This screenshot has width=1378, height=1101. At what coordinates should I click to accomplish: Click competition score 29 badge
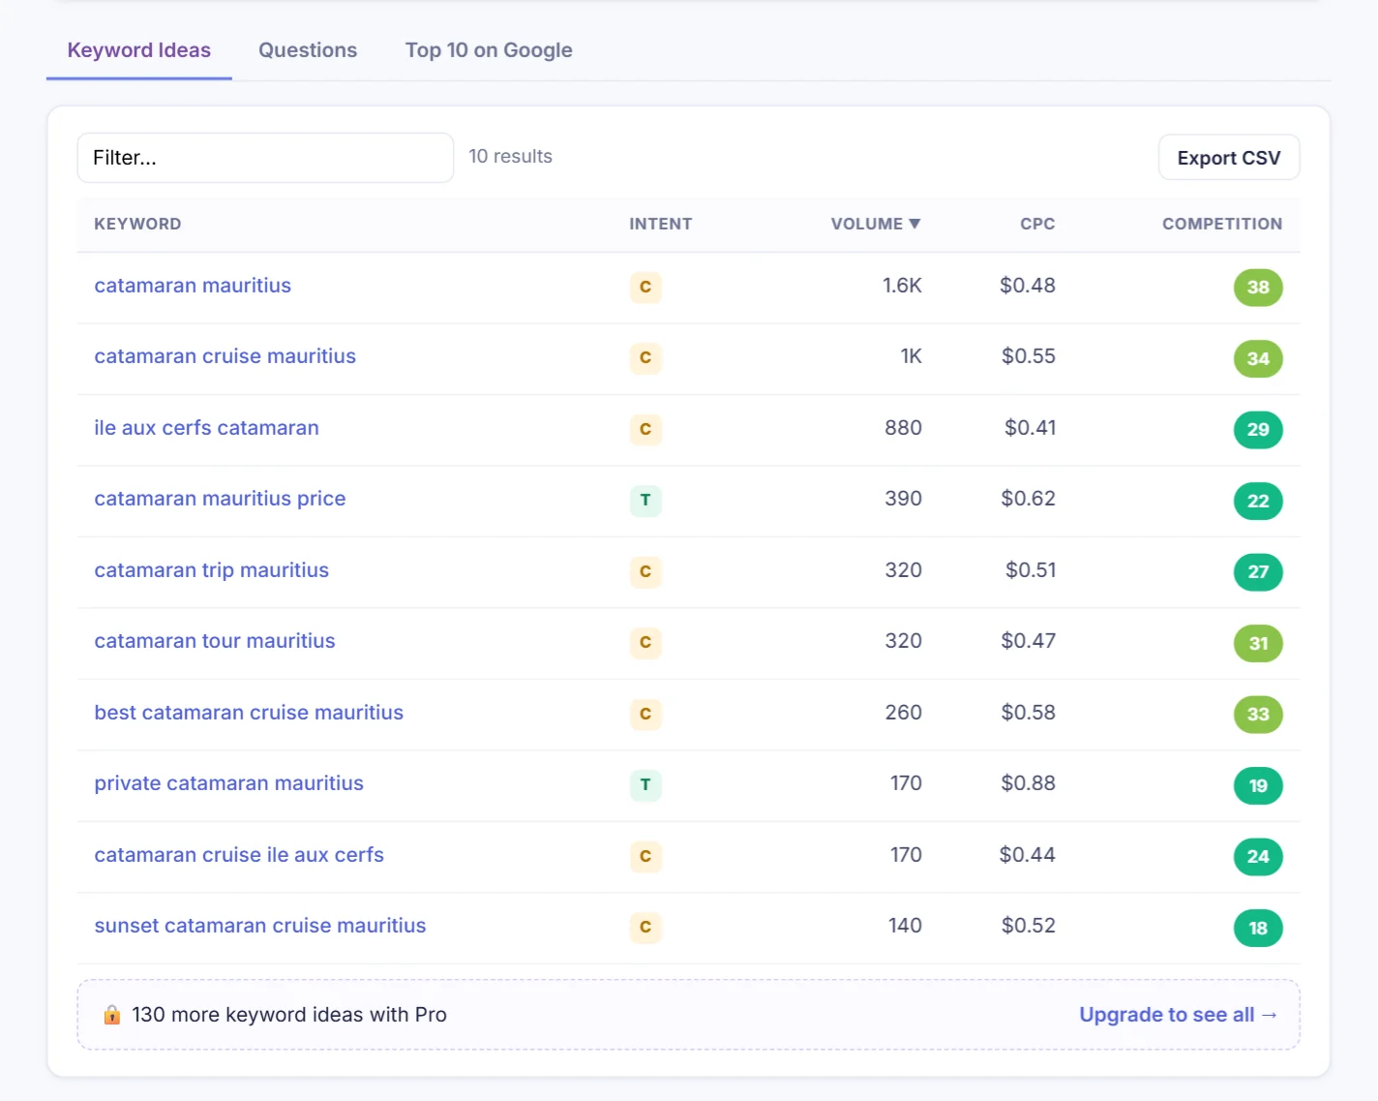[x=1258, y=429]
